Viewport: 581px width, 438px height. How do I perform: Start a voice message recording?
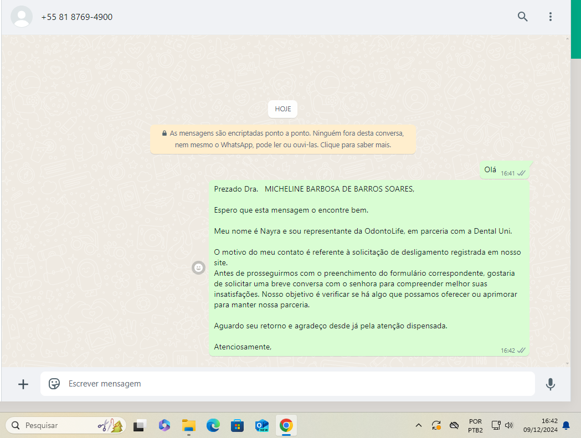[550, 384]
